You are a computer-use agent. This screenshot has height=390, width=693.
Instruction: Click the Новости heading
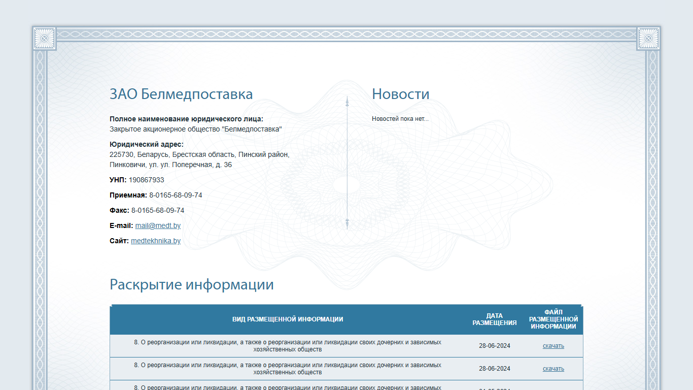tap(401, 94)
